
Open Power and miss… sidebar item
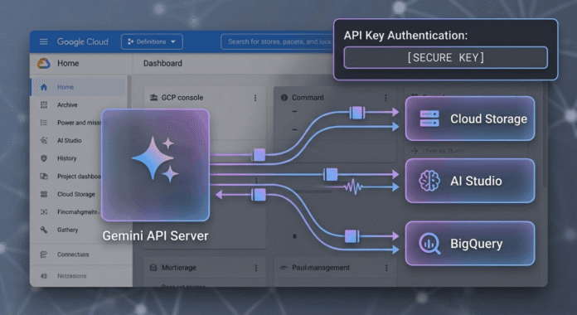point(79,123)
